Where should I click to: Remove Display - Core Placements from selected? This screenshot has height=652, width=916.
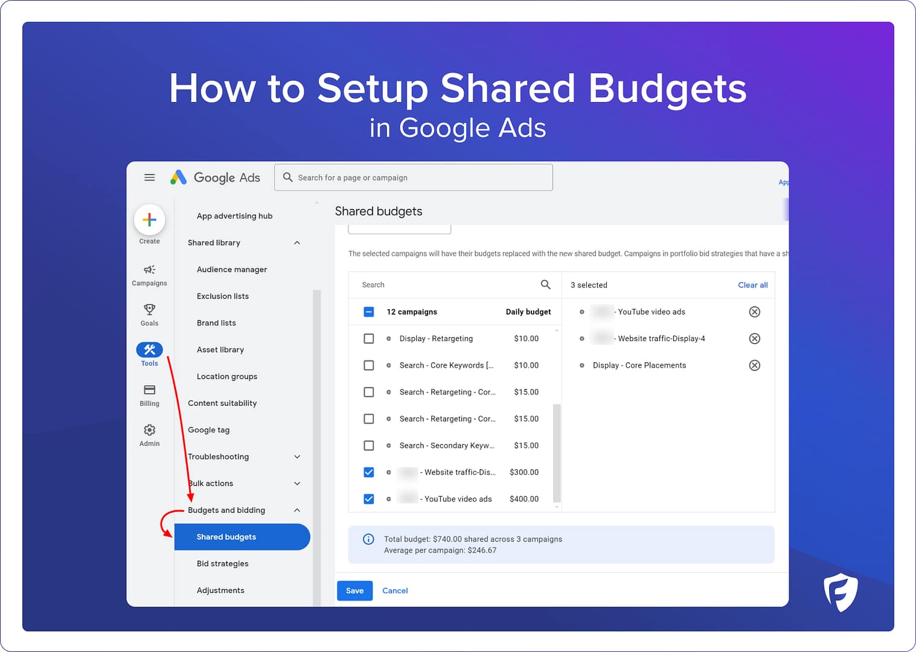coord(754,365)
